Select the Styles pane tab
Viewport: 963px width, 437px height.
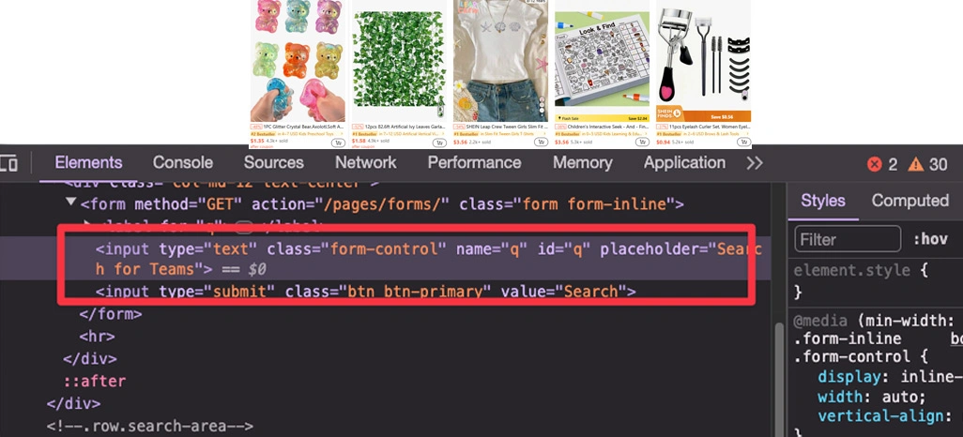point(823,201)
